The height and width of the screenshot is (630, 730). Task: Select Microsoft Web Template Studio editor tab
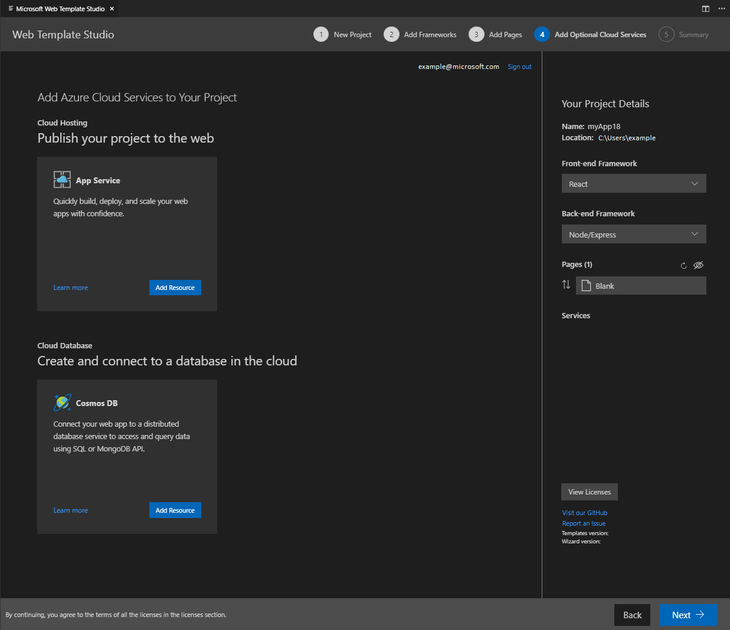point(60,9)
